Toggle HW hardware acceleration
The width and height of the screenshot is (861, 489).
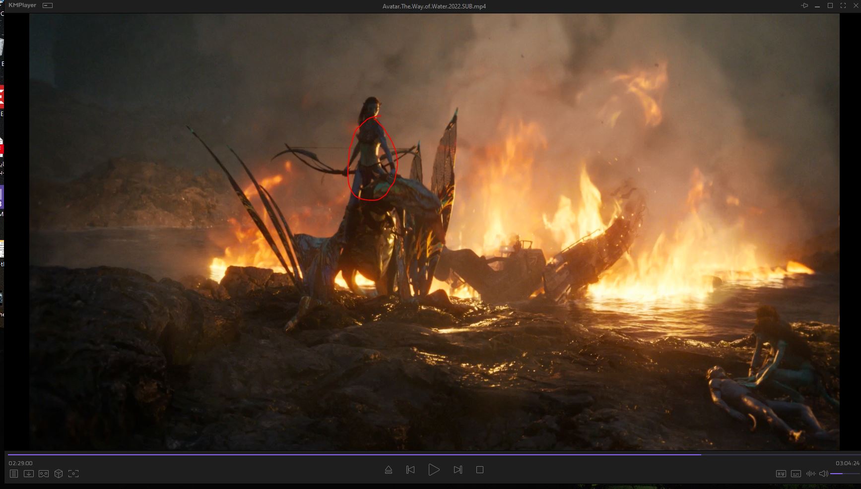click(x=781, y=474)
